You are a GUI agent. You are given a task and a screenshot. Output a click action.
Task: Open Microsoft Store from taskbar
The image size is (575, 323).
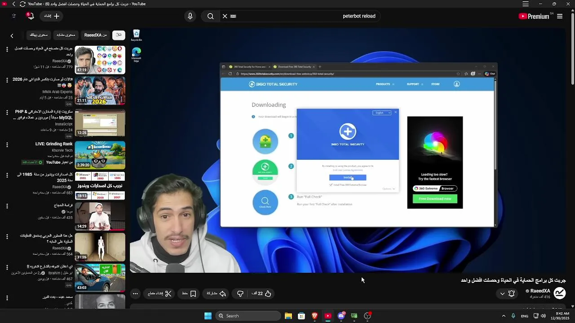[x=301, y=316]
